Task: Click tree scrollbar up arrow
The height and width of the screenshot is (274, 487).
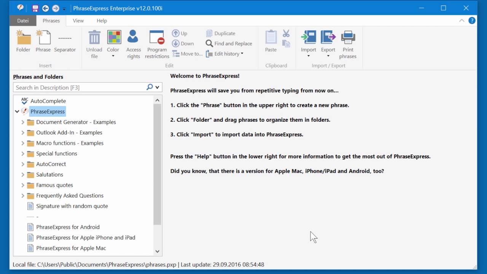Action: click(x=158, y=100)
